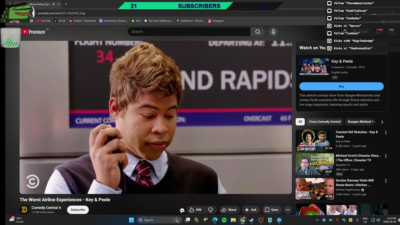Image resolution: width=400 pixels, height=225 pixels.
Task: Go to YouTube Premium home logo
Action: click(33, 32)
